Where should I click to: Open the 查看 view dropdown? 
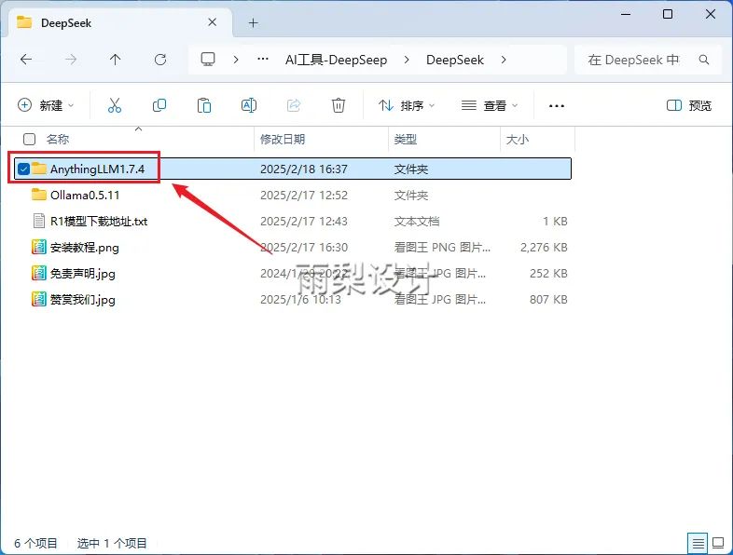pos(490,105)
